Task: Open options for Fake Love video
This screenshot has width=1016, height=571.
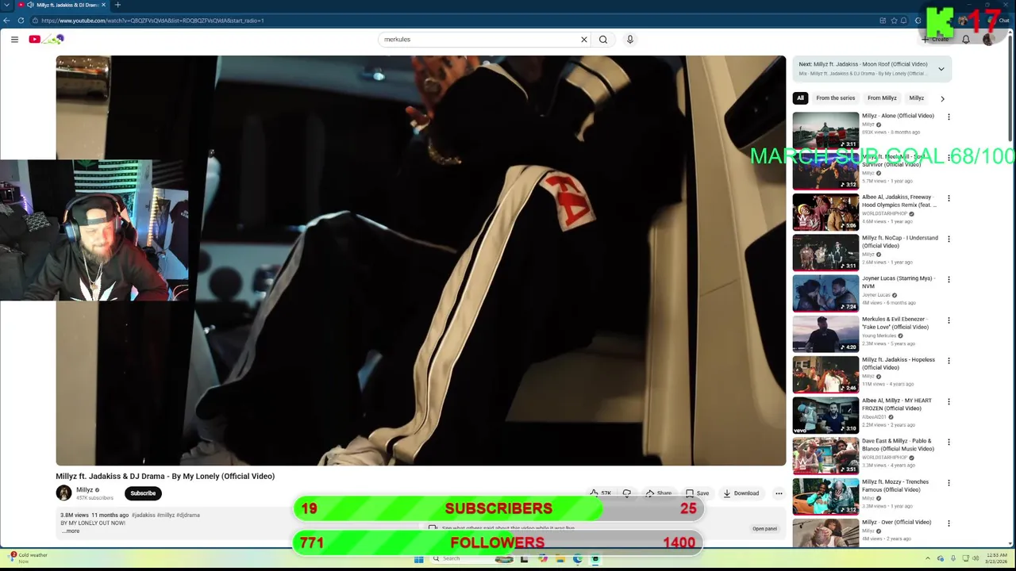Action: [x=949, y=320]
